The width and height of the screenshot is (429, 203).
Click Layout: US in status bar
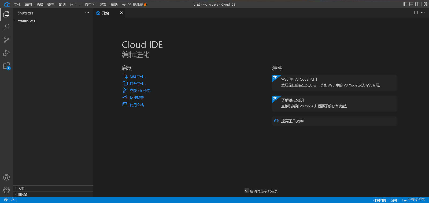[409, 200]
